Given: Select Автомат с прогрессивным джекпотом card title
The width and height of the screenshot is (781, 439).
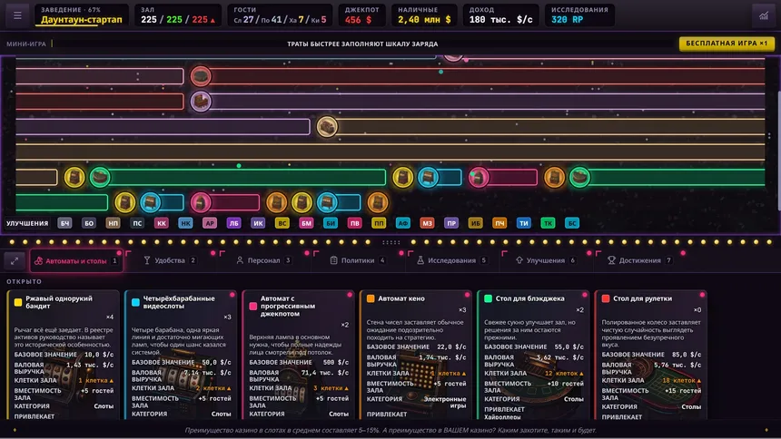Looking at the screenshot, I should (288, 306).
